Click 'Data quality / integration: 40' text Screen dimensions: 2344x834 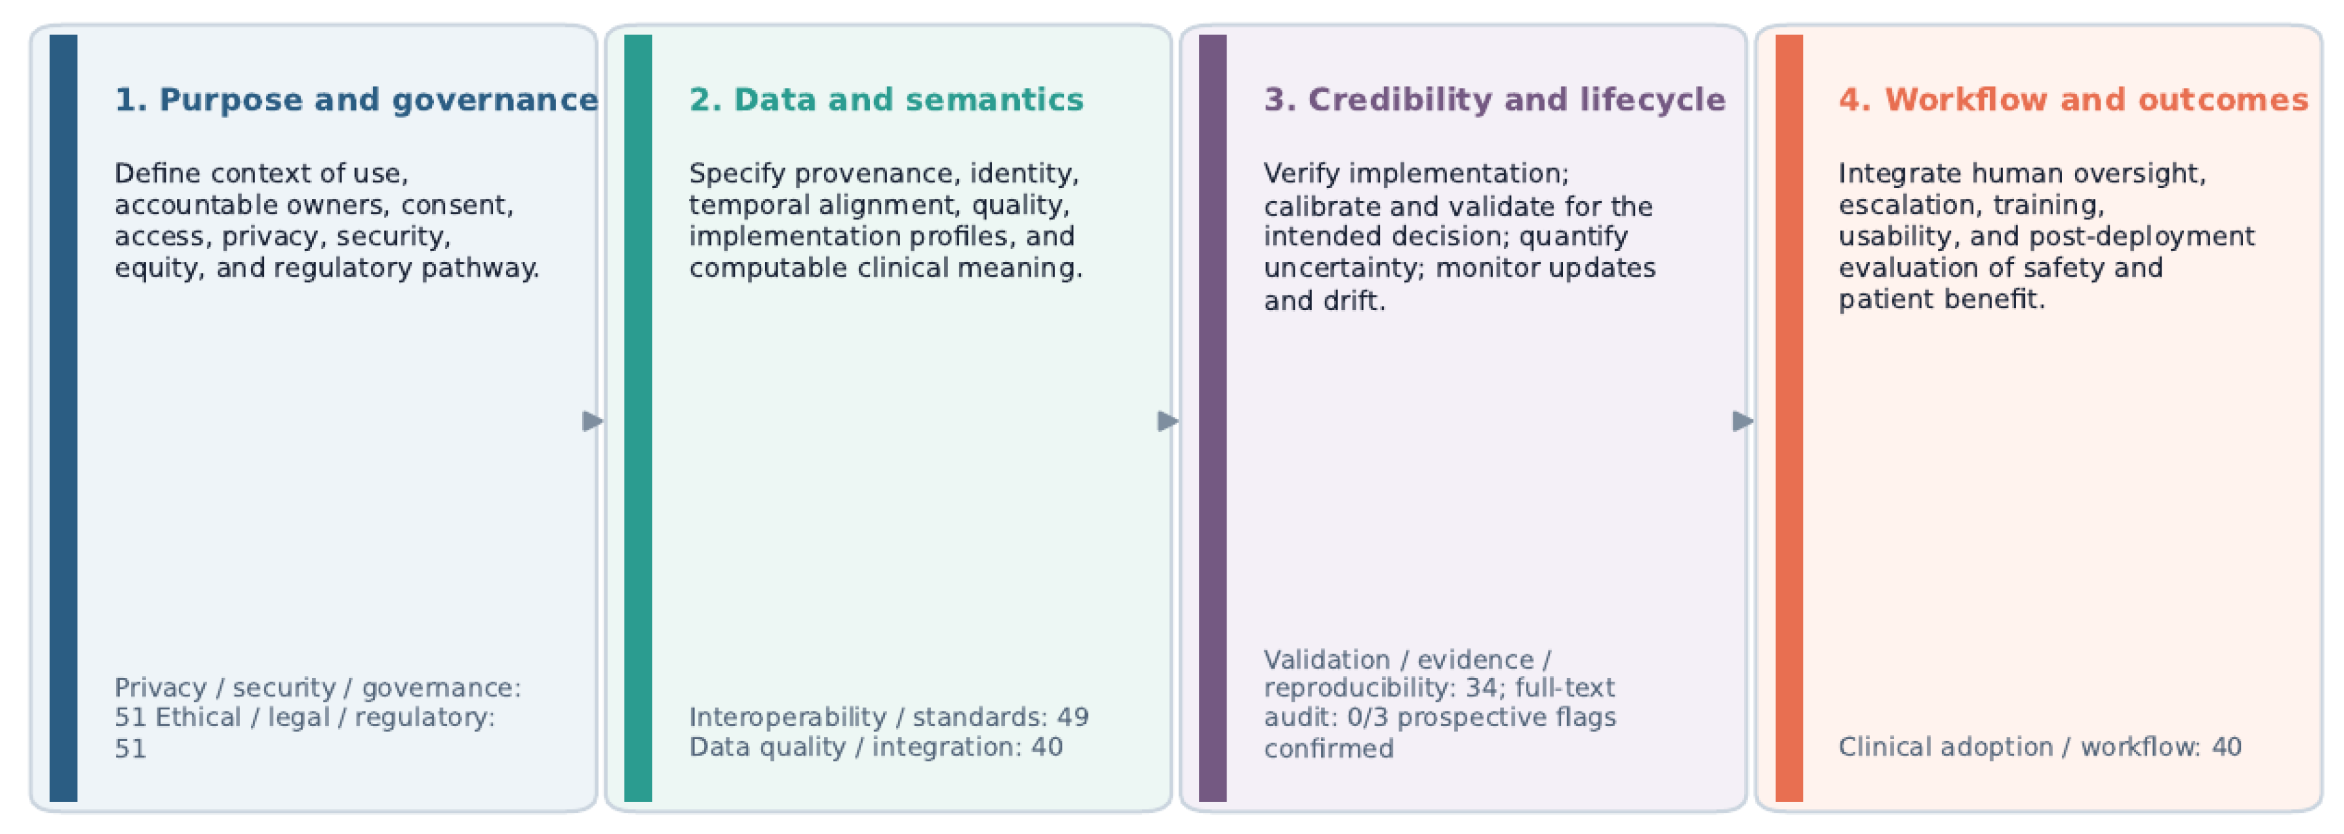(875, 747)
